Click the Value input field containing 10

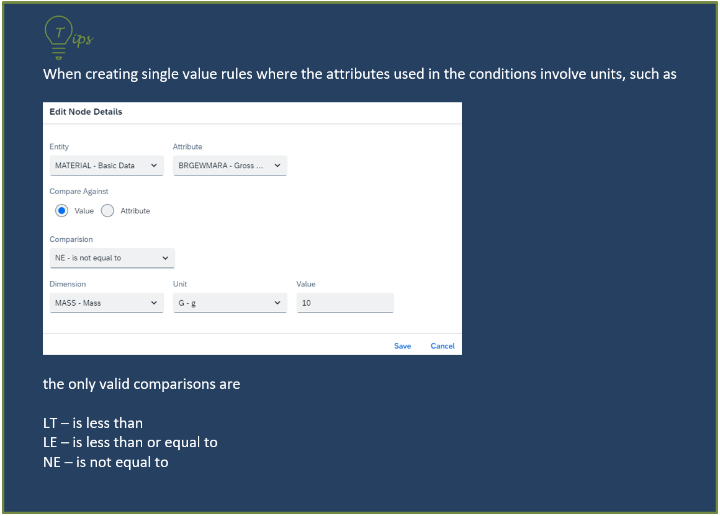pos(345,303)
